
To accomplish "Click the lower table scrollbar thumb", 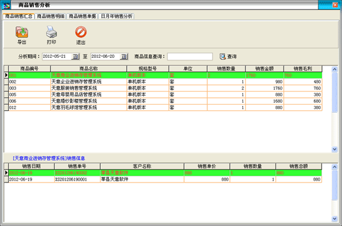I will point(335,185).
